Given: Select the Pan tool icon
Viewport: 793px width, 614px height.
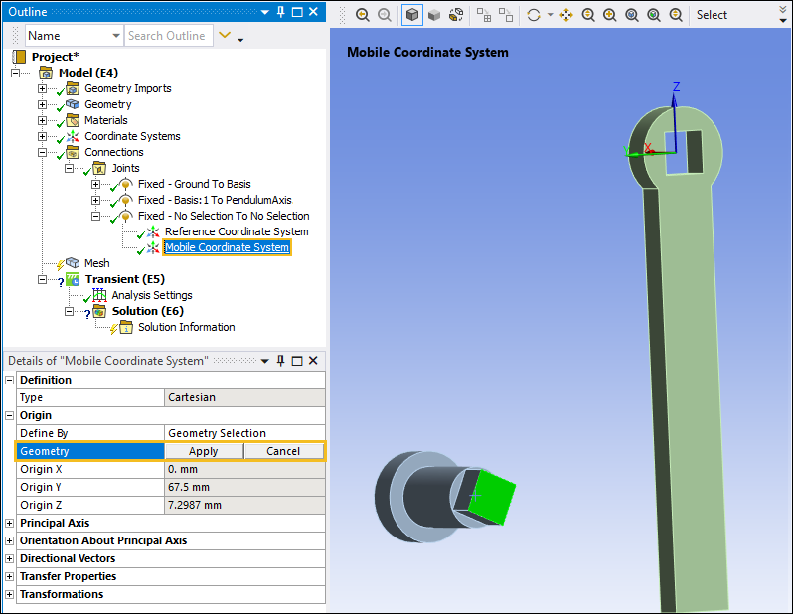Looking at the screenshot, I should click(x=566, y=15).
